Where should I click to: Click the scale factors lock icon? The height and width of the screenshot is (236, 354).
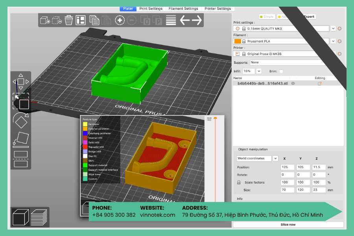pyautogui.click(x=239, y=182)
